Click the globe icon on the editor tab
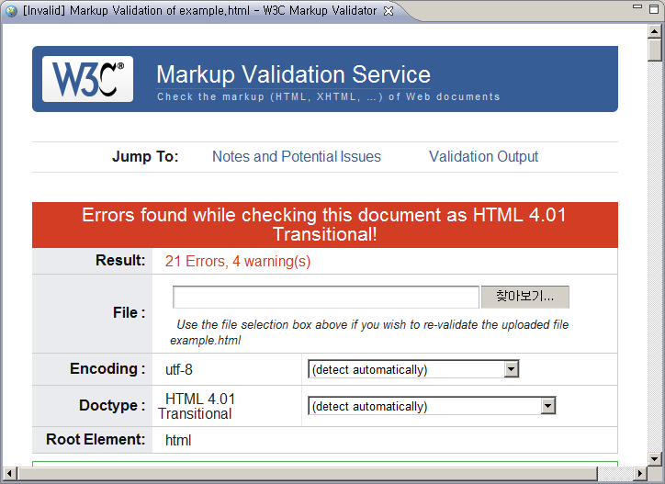This screenshot has height=484, width=665. pos(11,11)
